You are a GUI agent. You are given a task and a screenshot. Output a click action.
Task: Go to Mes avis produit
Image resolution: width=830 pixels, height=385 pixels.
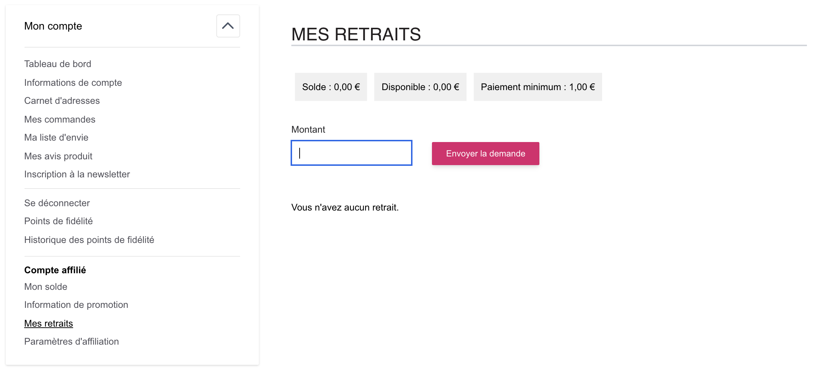[58, 156]
